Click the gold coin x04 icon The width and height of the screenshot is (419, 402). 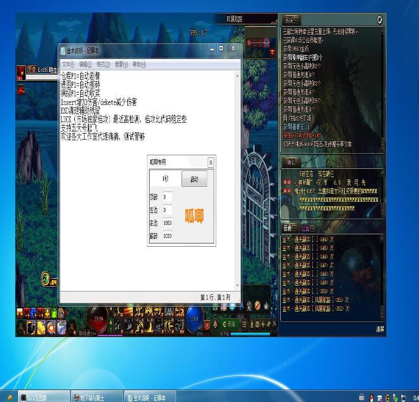(49, 279)
